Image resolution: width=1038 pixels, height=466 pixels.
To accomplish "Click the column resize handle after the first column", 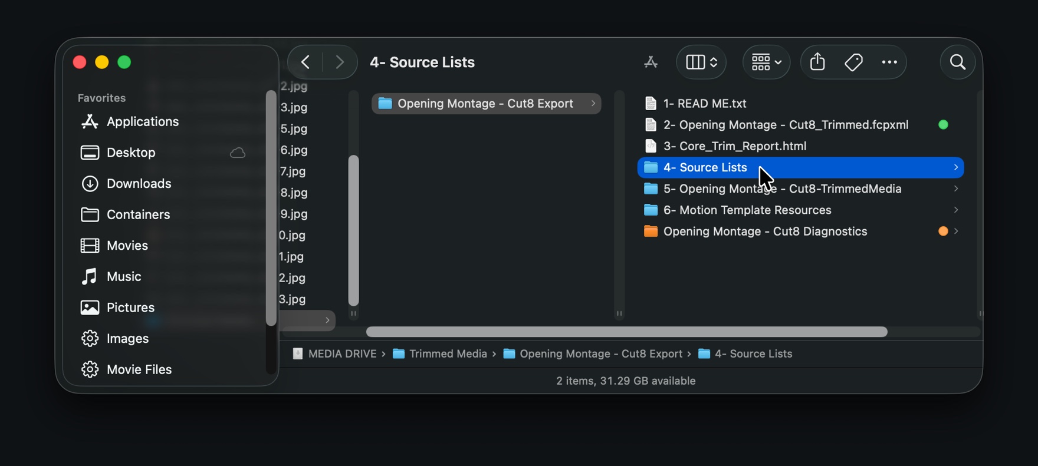I will (353, 313).
